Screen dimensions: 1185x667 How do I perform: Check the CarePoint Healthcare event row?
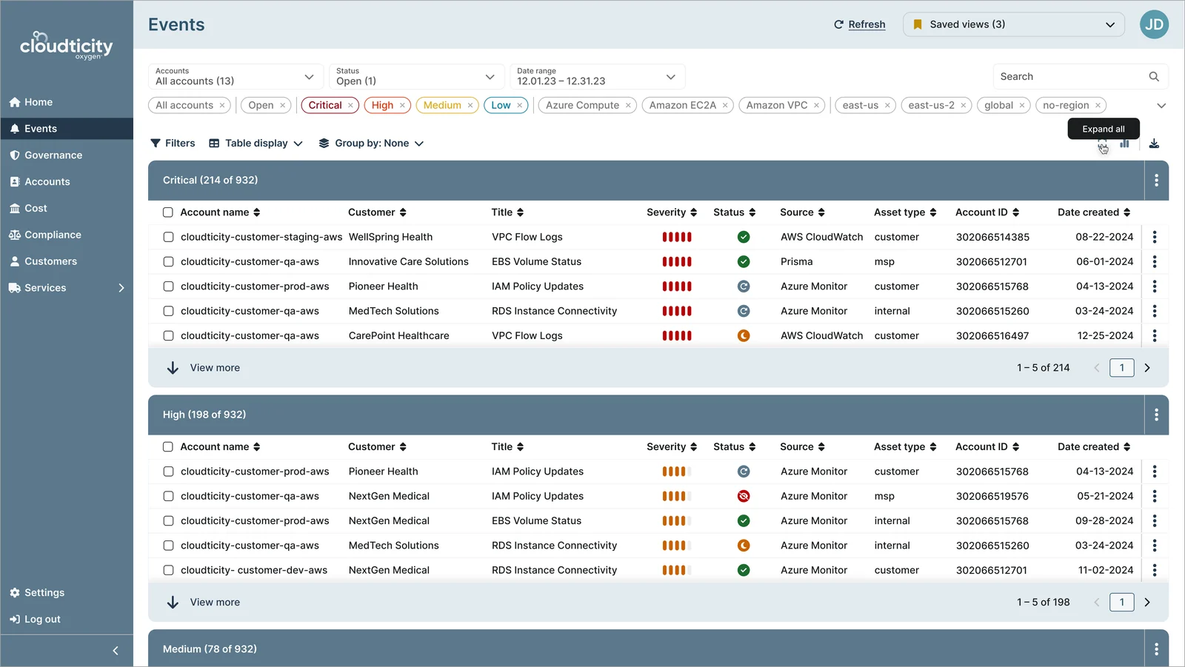pyautogui.click(x=168, y=335)
